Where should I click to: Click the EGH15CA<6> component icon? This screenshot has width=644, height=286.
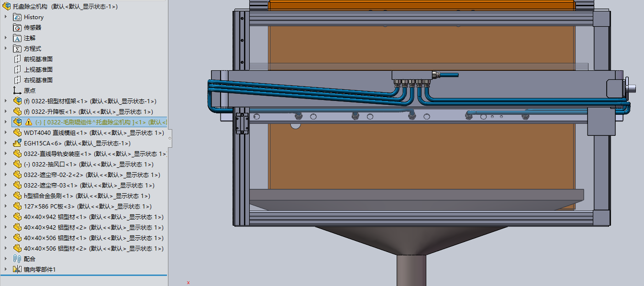[17, 143]
